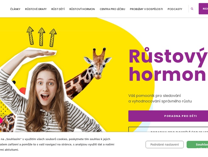Click PORADNA PRO DĚTI button
208x157 pixels.
pos(168,116)
